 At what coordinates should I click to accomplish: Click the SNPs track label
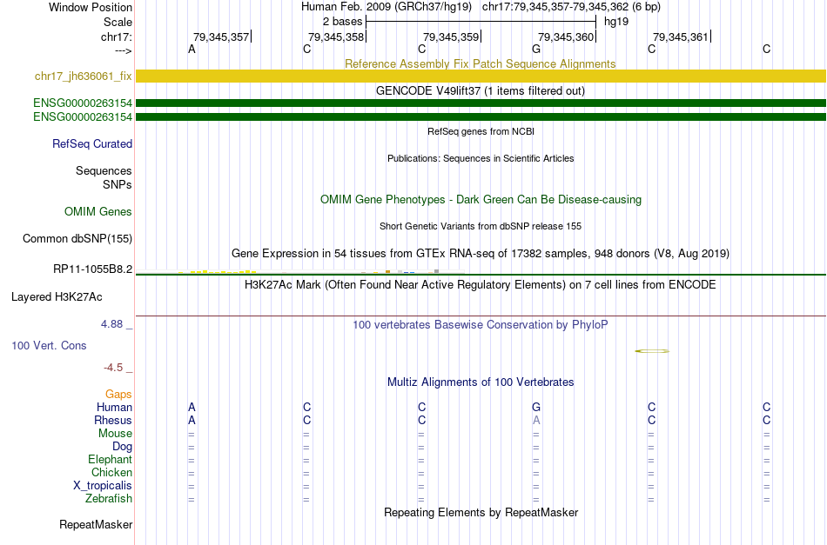click(x=118, y=184)
